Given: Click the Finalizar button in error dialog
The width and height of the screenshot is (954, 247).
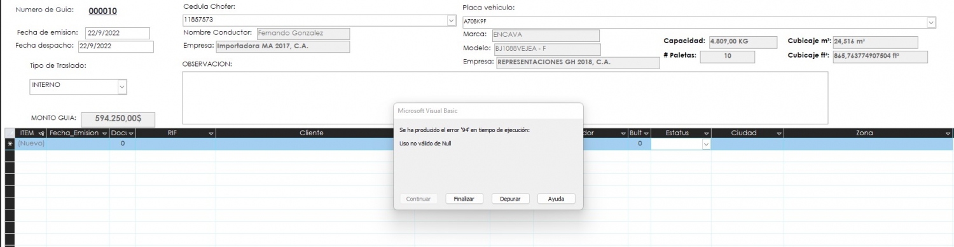Looking at the screenshot, I should (464, 199).
